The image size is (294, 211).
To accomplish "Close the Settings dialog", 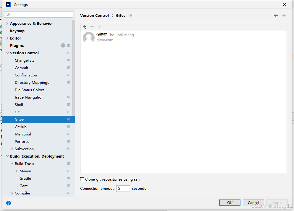I will 285,4.
